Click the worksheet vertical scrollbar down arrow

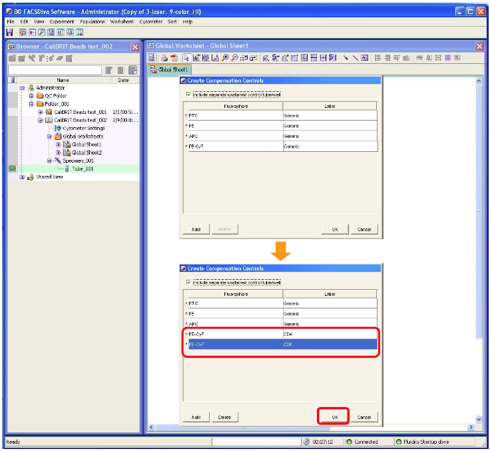pyautogui.click(x=479, y=419)
